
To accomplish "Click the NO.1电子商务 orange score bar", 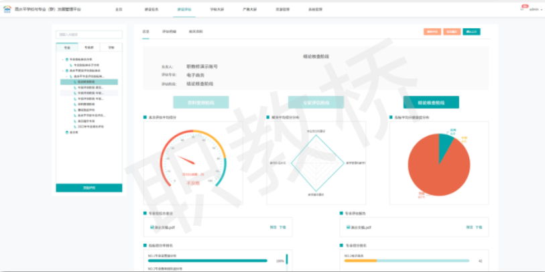I will [361, 261].
